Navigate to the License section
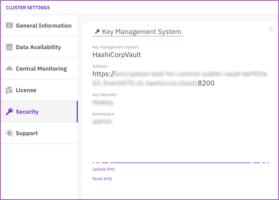The height and width of the screenshot is (200, 279). [x=27, y=90]
